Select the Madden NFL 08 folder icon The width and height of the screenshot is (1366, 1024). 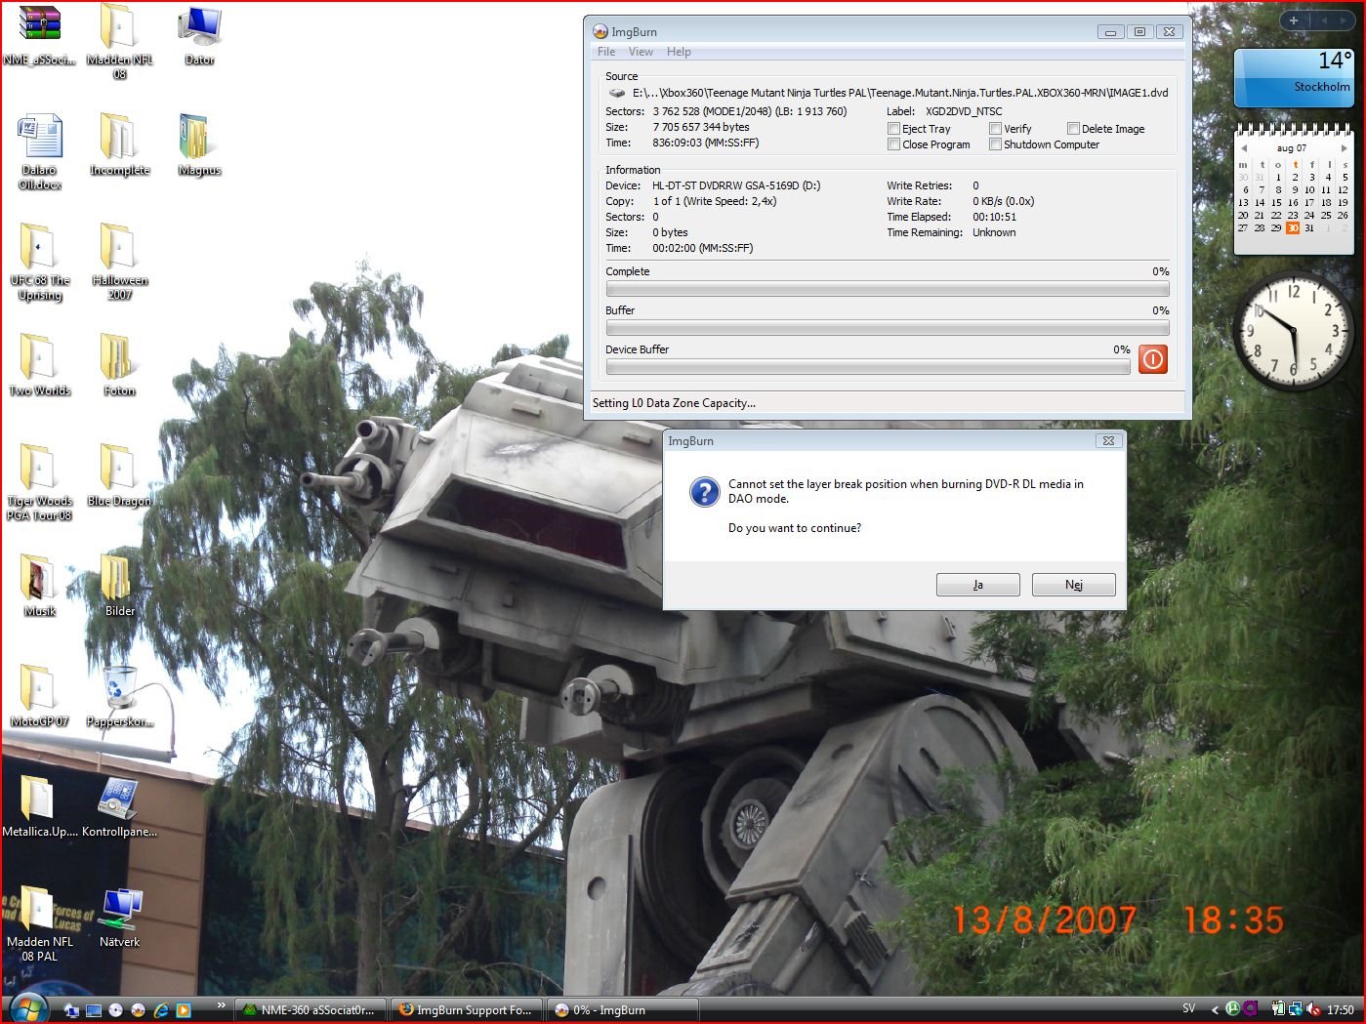[x=119, y=41]
